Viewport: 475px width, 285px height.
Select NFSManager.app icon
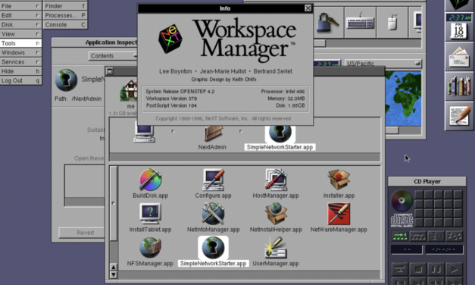pos(150,248)
